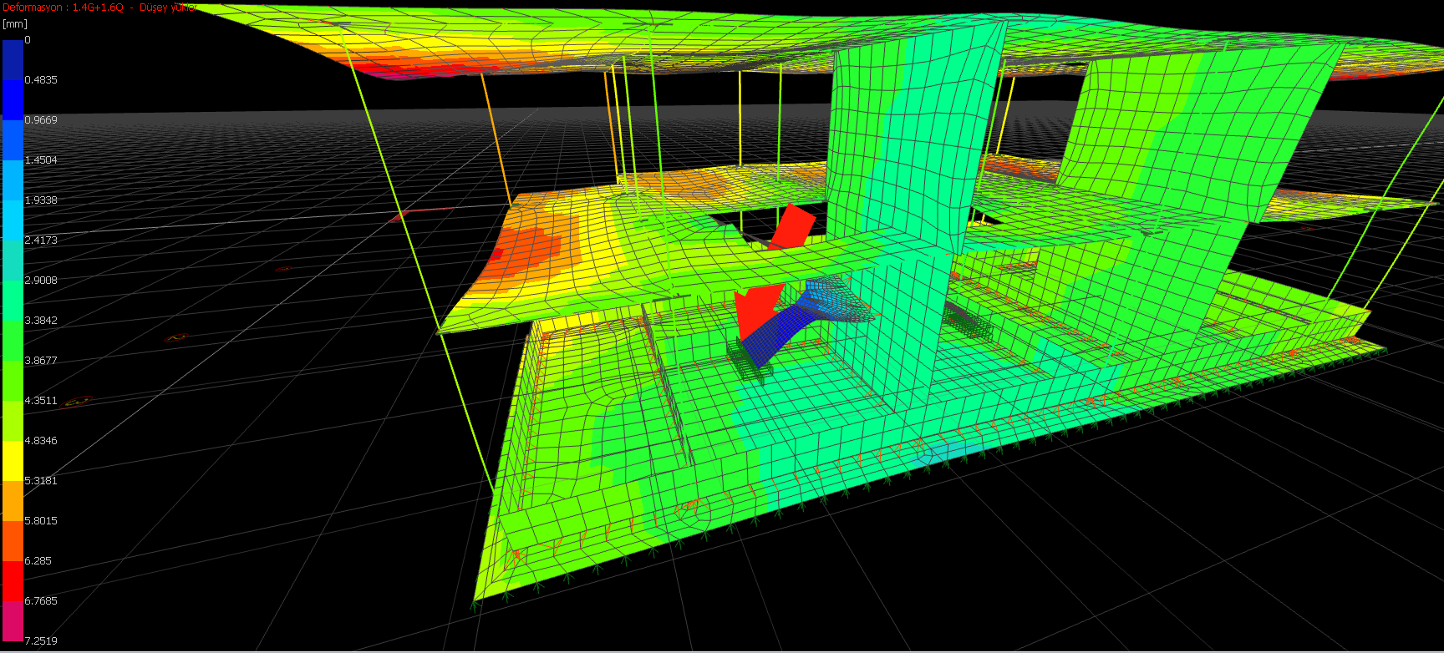Pick the dark navy swatch atop legend

click(x=13, y=59)
